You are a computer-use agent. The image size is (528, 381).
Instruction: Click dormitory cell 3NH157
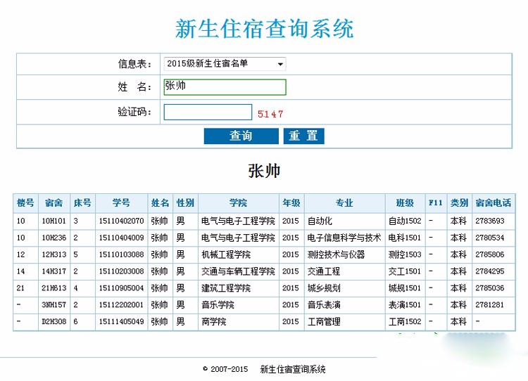point(54,305)
